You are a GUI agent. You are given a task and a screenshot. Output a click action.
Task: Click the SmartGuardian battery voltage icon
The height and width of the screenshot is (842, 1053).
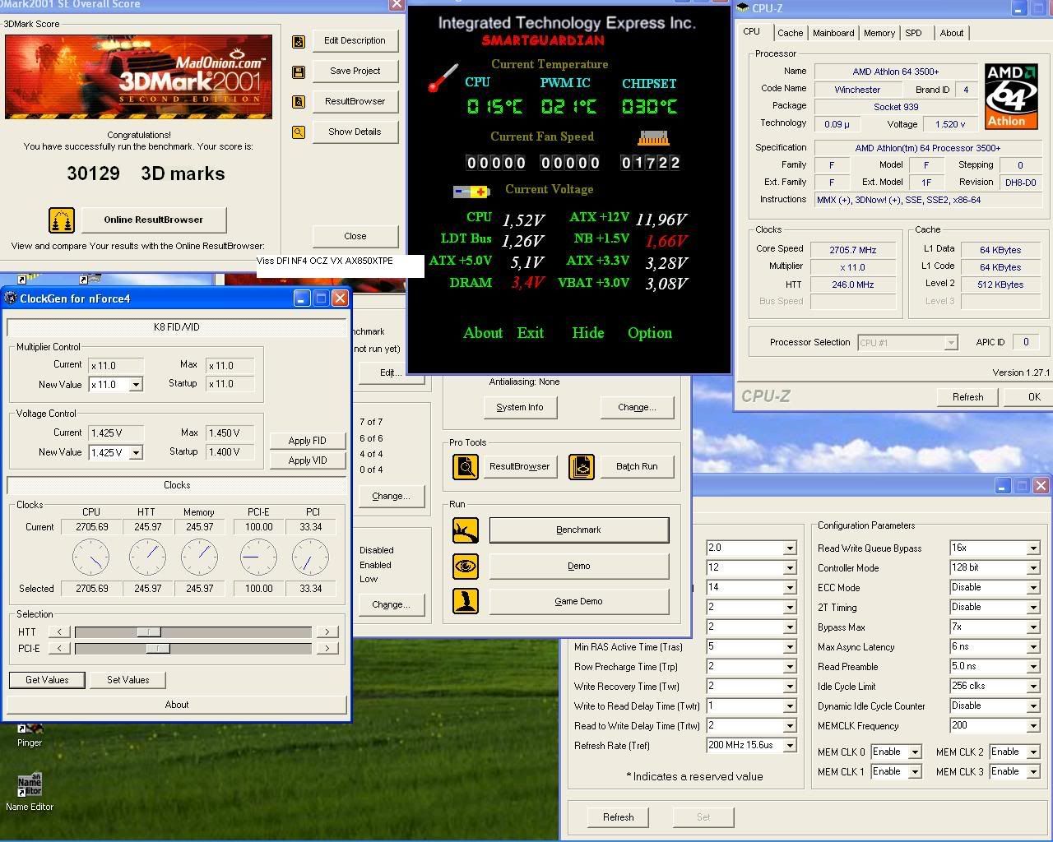(471, 192)
